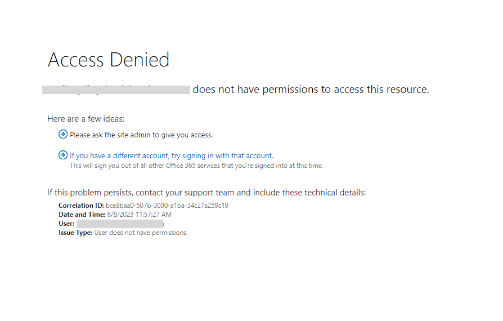Click the 'Here are a few ideas:' text
503x321 pixels.
[x=86, y=119]
